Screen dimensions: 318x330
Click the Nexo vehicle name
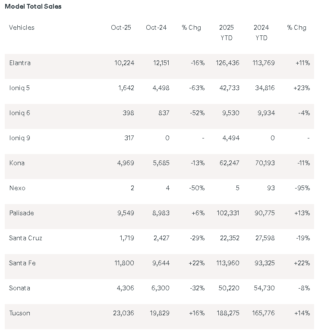(17, 188)
